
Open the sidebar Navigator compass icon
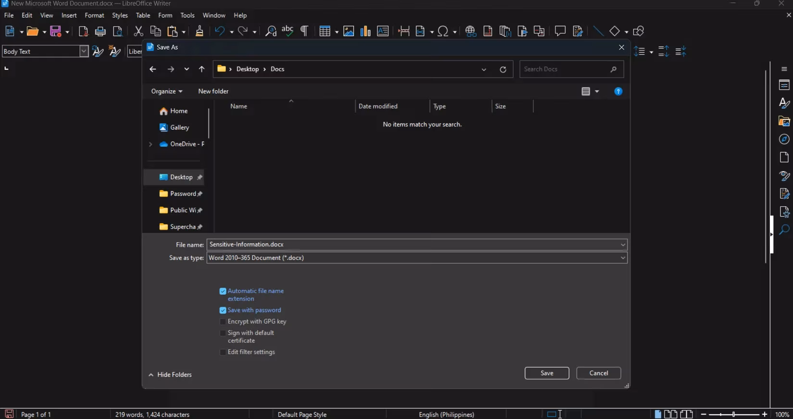(x=784, y=139)
